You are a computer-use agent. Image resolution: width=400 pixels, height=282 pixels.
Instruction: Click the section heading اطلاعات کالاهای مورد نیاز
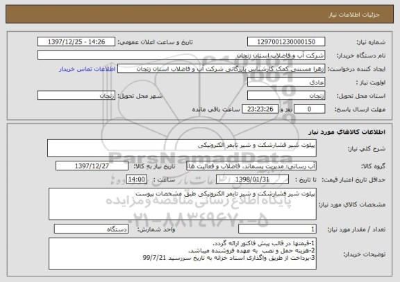(347, 132)
